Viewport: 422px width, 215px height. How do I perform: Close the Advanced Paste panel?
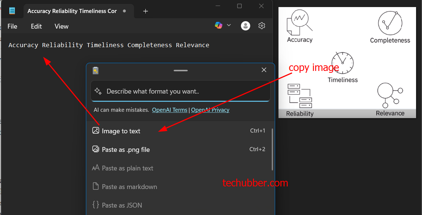pyautogui.click(x=264, y=70)
